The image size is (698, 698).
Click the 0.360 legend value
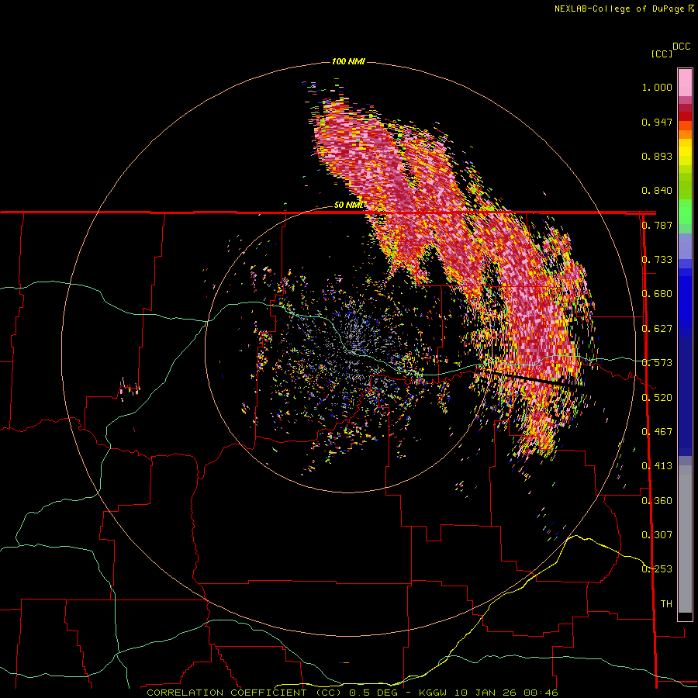click(657, 501)
